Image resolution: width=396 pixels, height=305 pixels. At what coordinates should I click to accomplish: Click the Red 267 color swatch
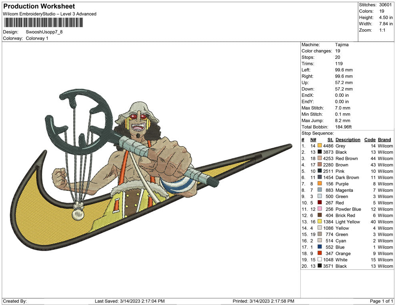click(x=320, y=203)
